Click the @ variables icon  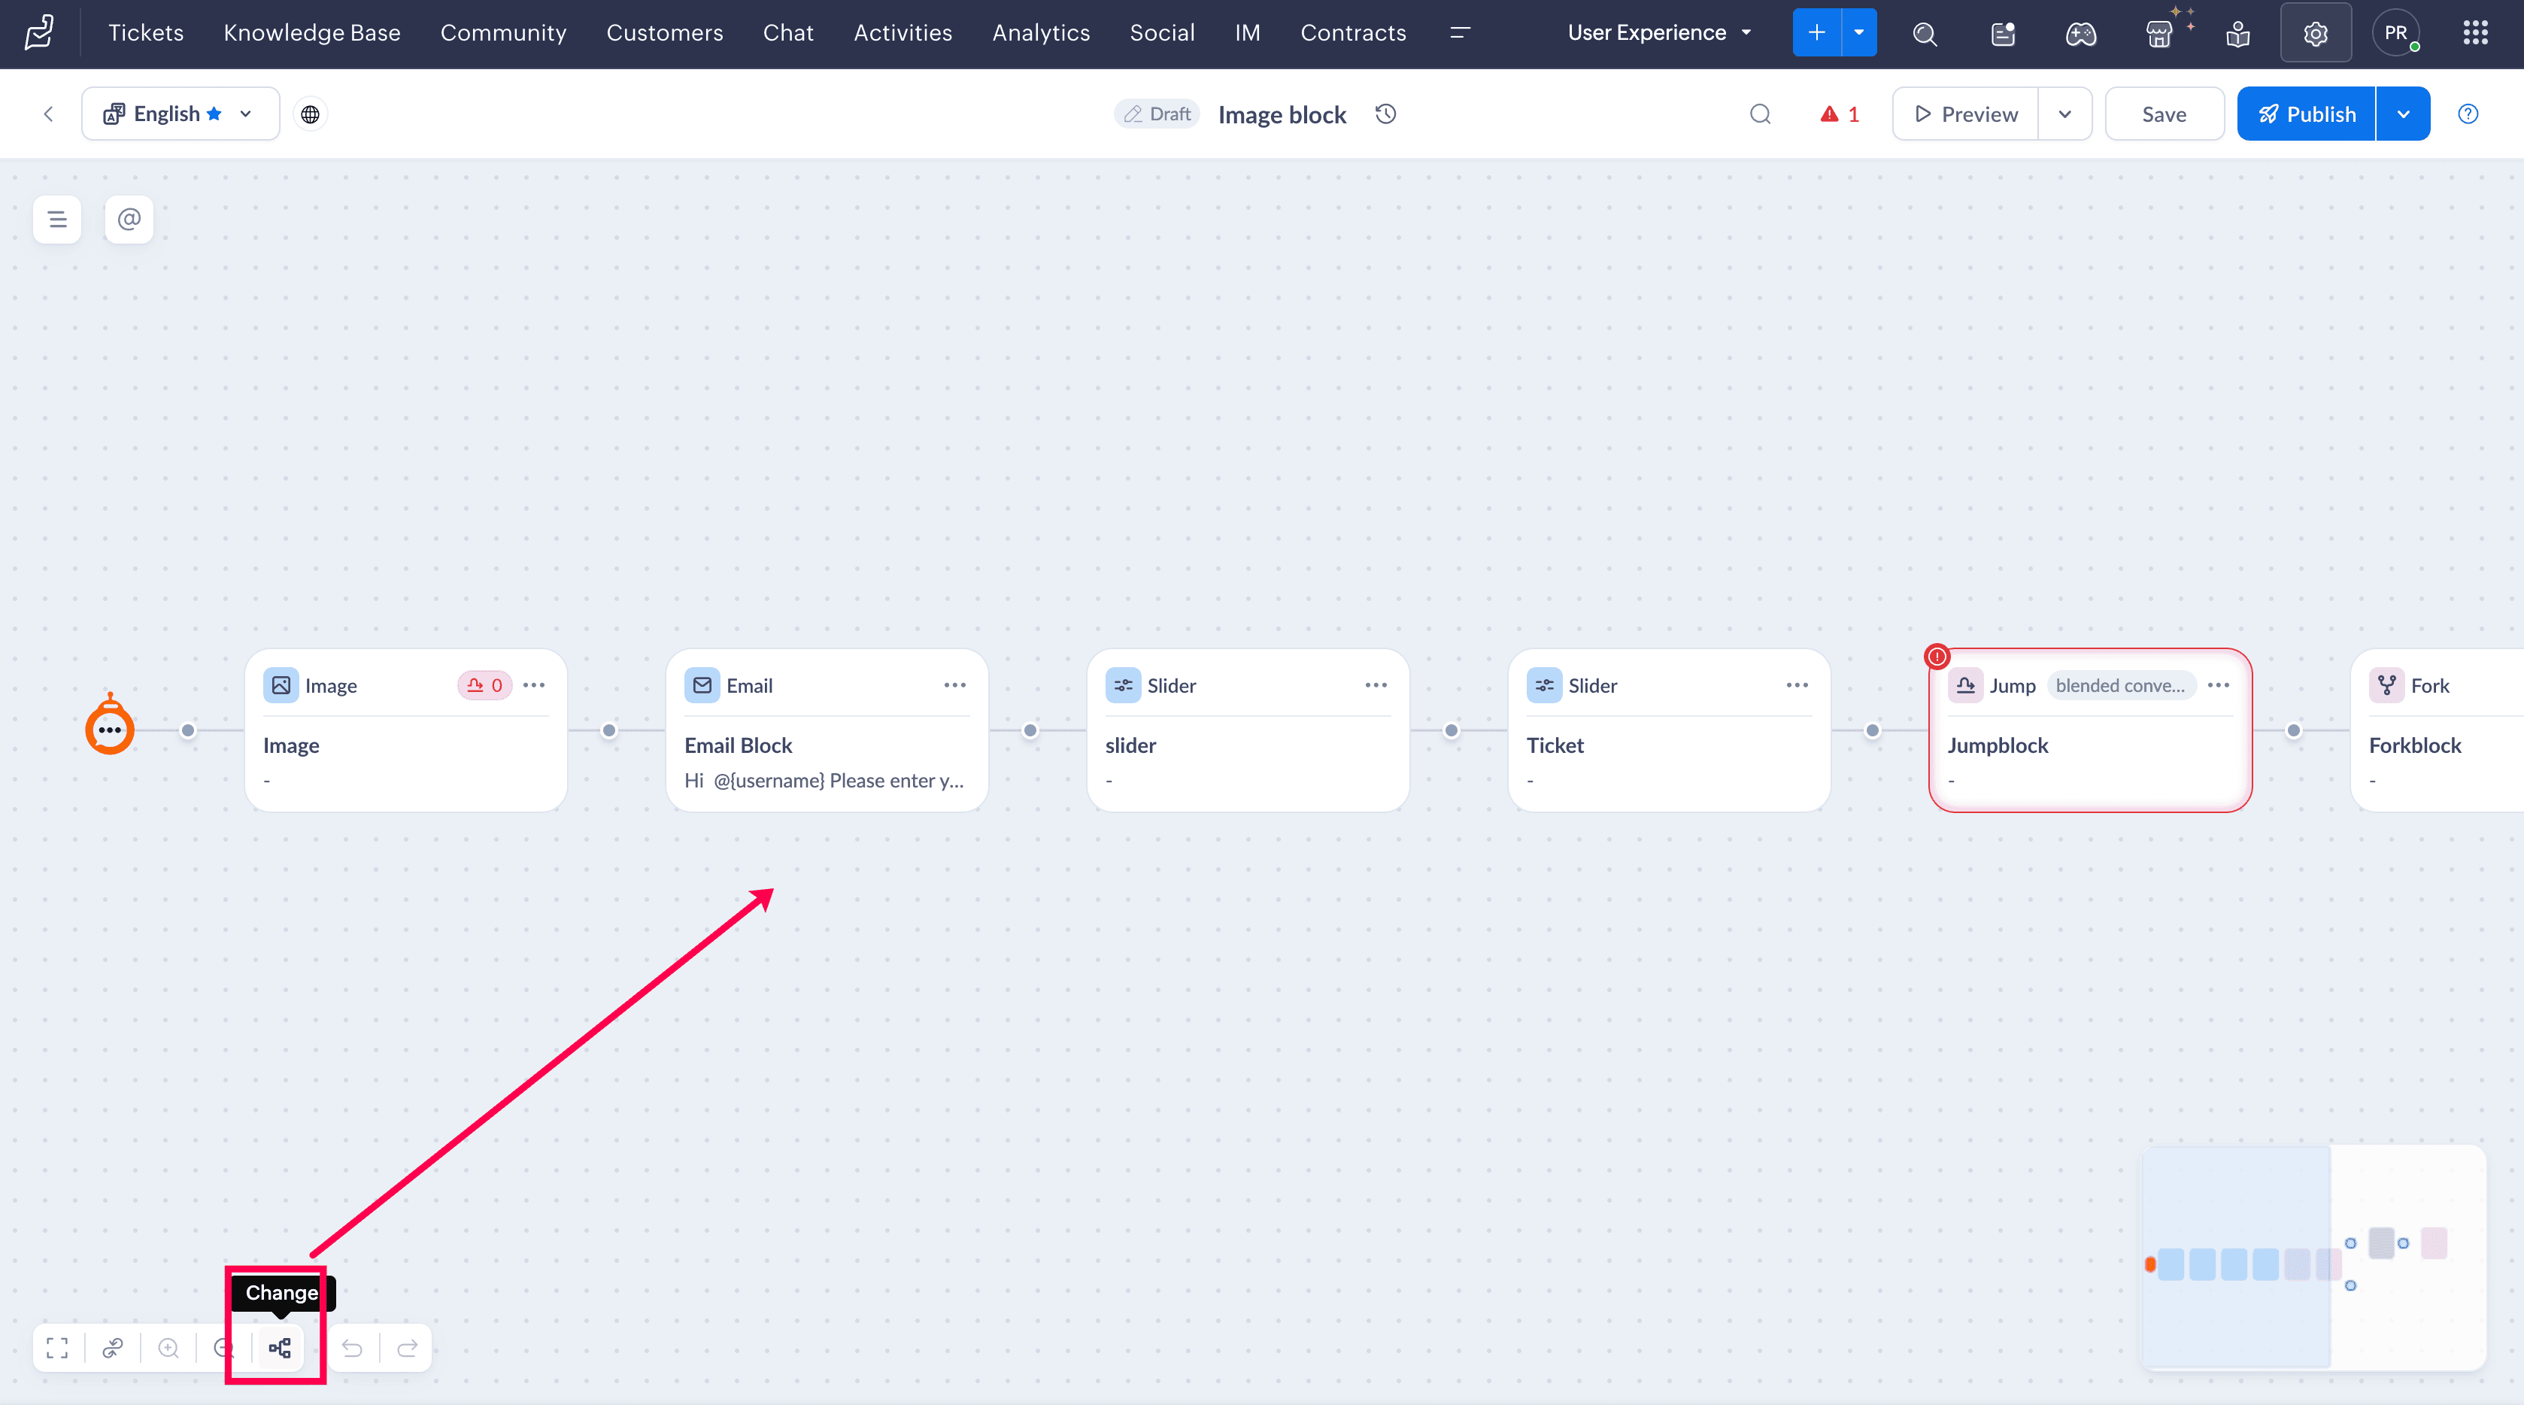coord(129,218)
